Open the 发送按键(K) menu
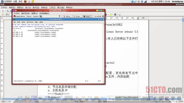 click(x=44, y=13)
